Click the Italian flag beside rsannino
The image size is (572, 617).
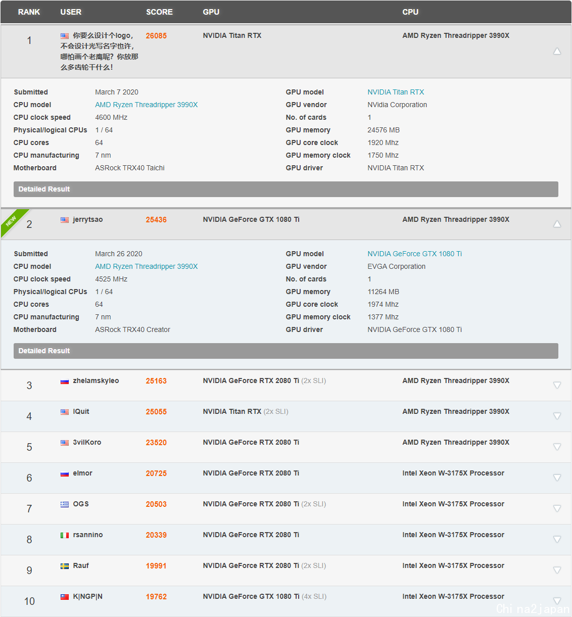click(x=65, y=535)
